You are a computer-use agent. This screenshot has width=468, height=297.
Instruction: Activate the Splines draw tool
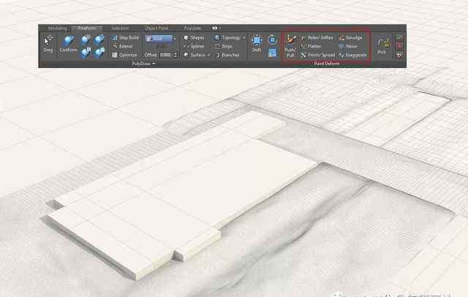click(194, 46)
